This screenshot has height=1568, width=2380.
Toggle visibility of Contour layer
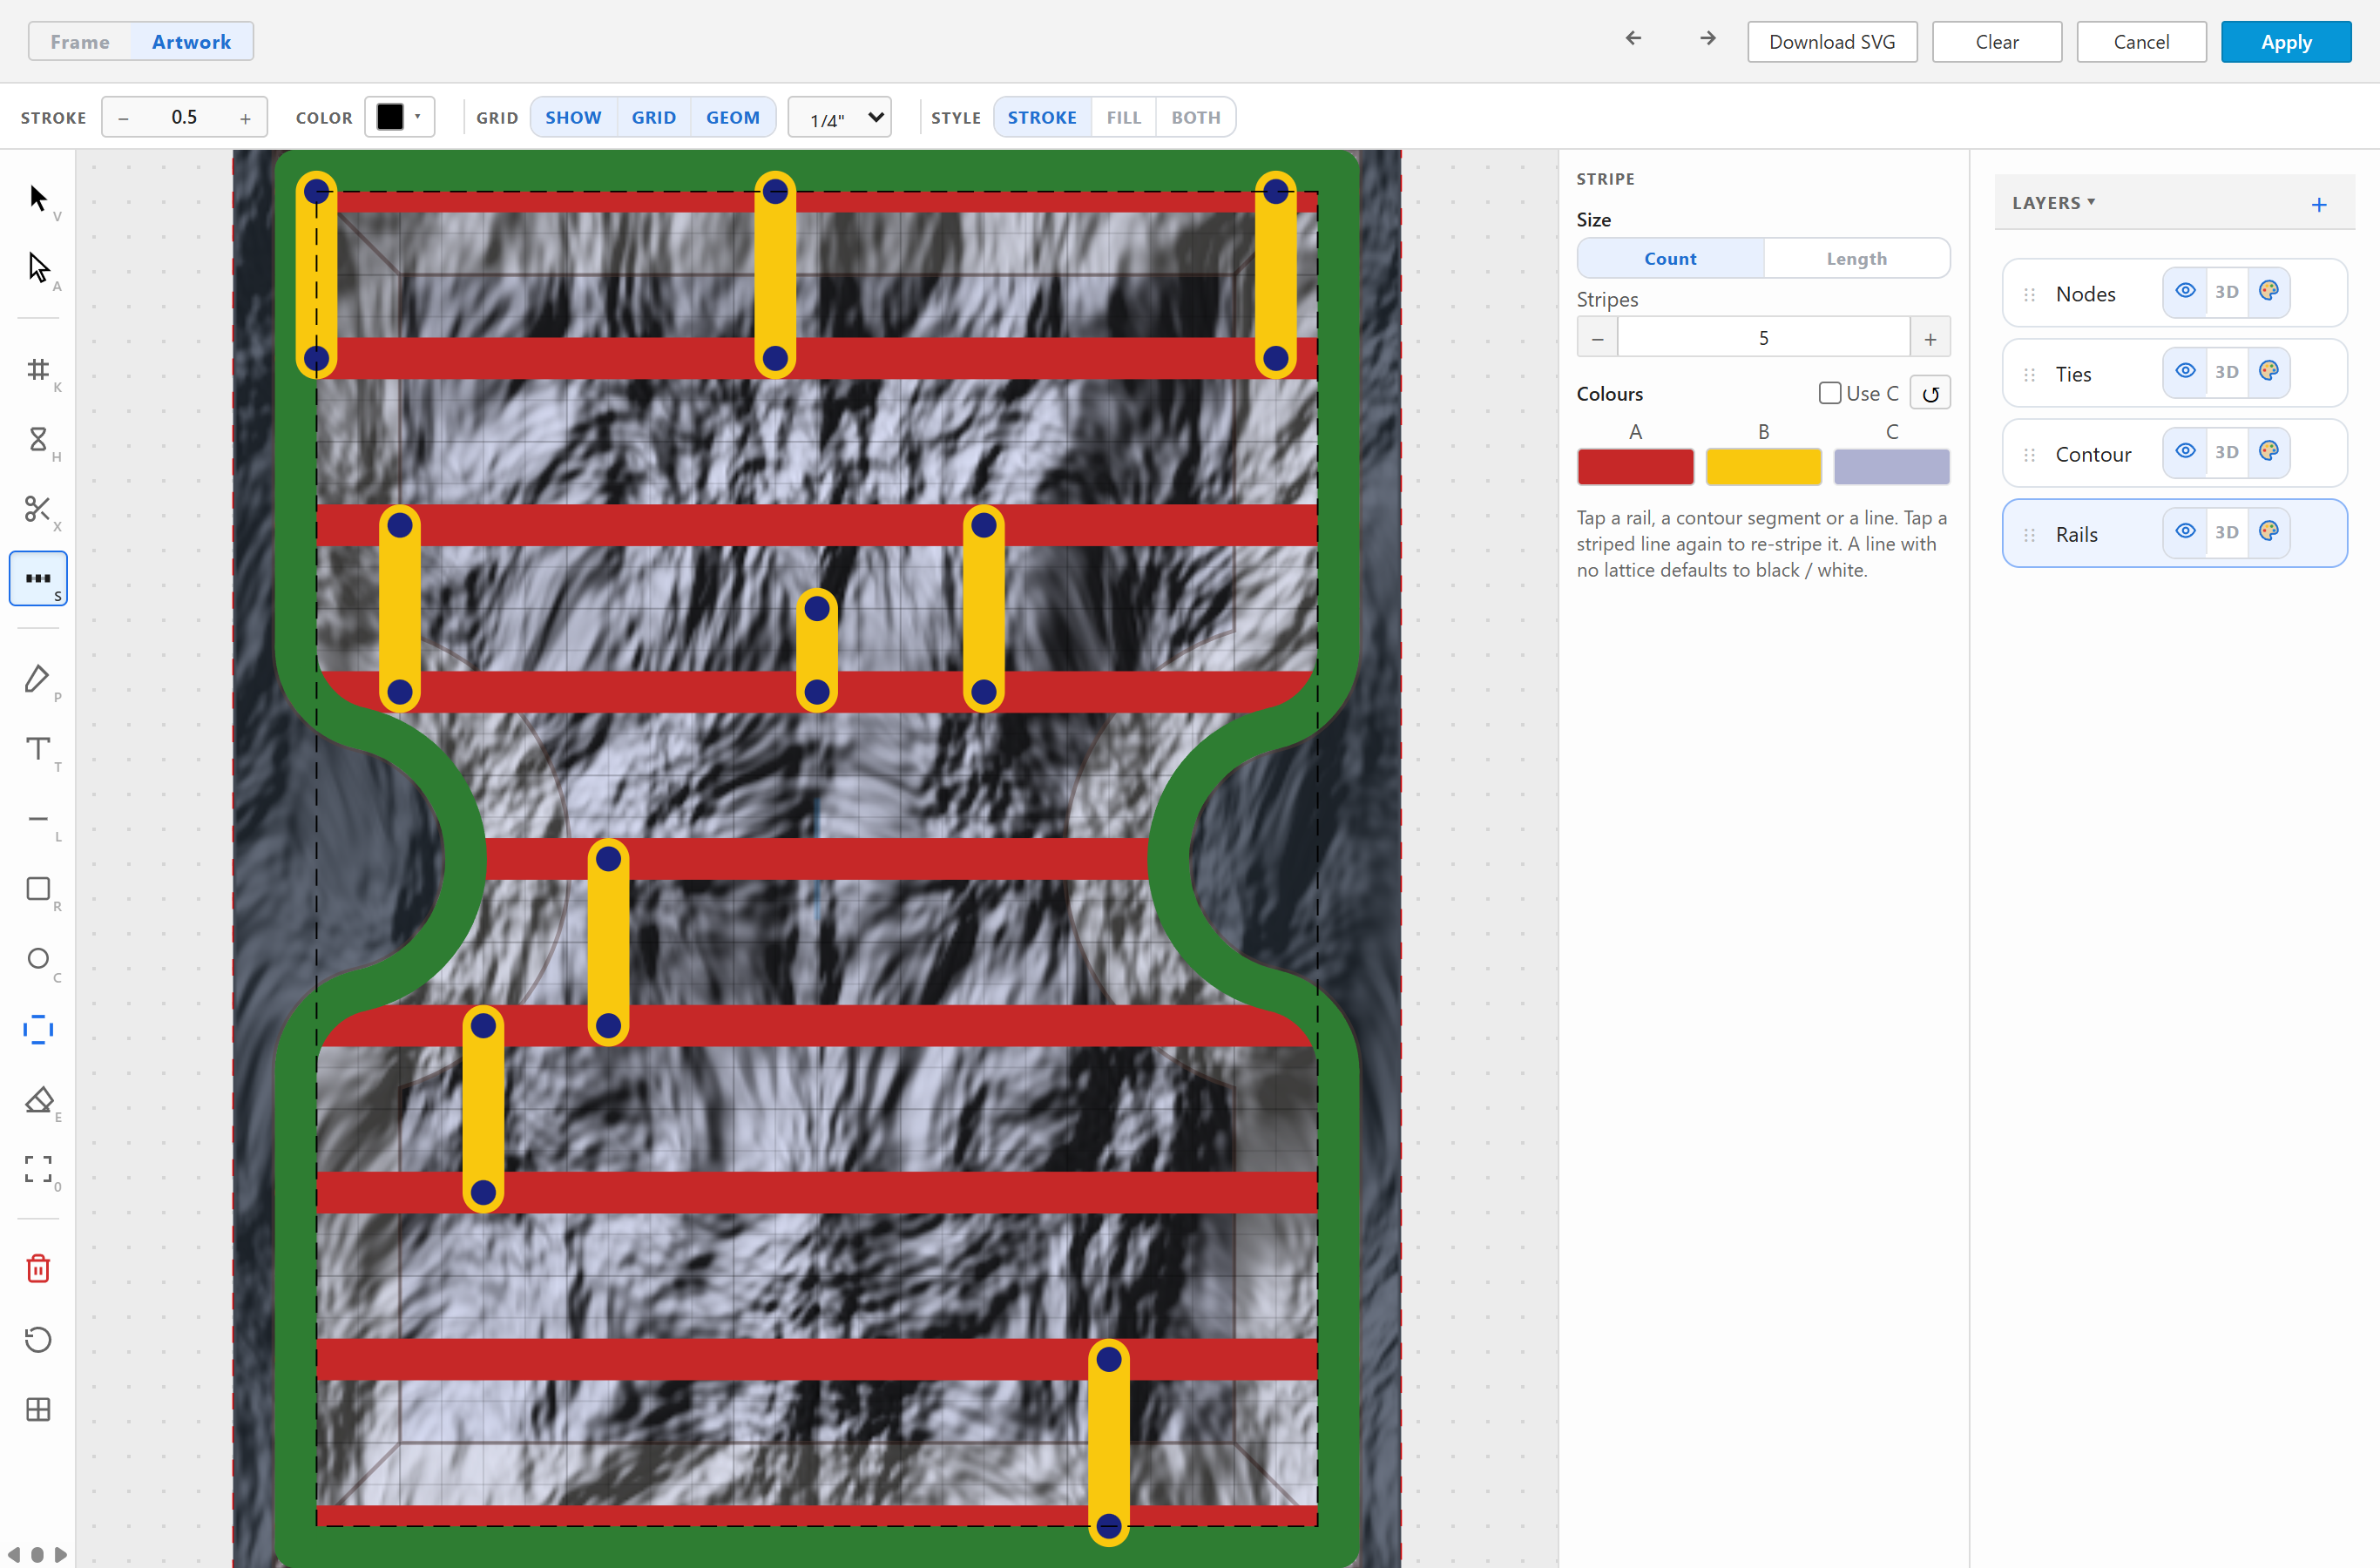pos(2185,452)
